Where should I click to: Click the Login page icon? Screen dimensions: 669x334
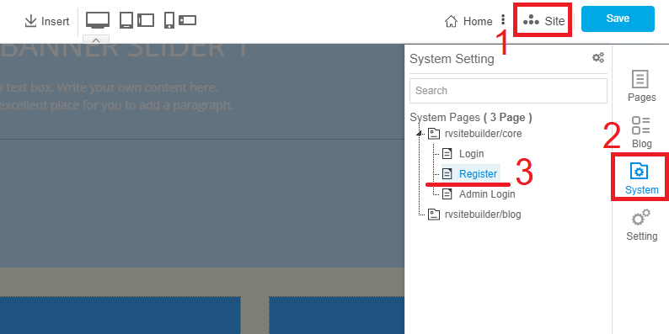point(447,153)
